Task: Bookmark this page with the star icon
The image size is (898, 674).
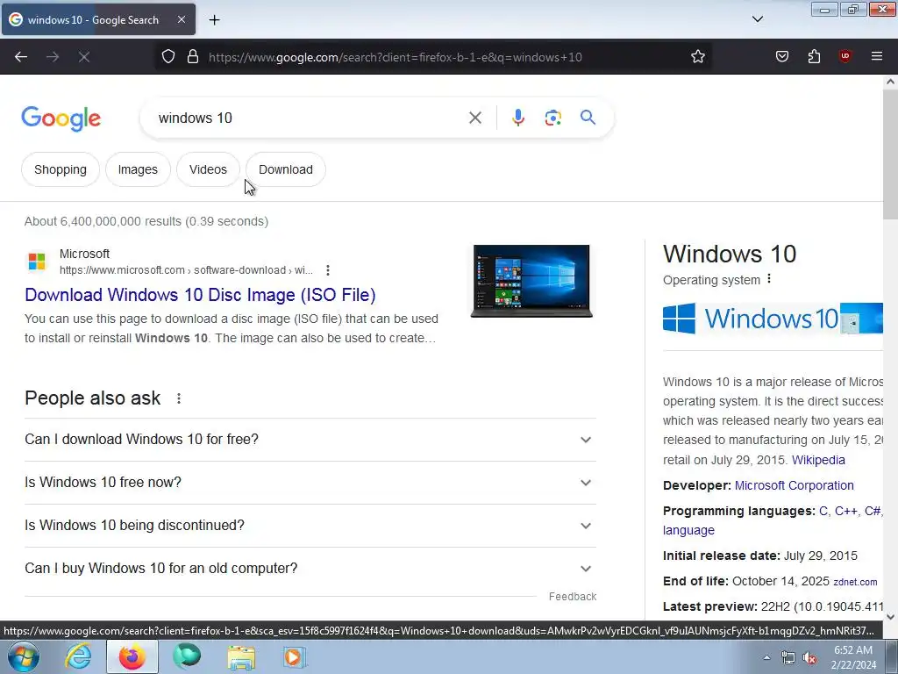Action: pyautogui.click(x=697, y=57)
